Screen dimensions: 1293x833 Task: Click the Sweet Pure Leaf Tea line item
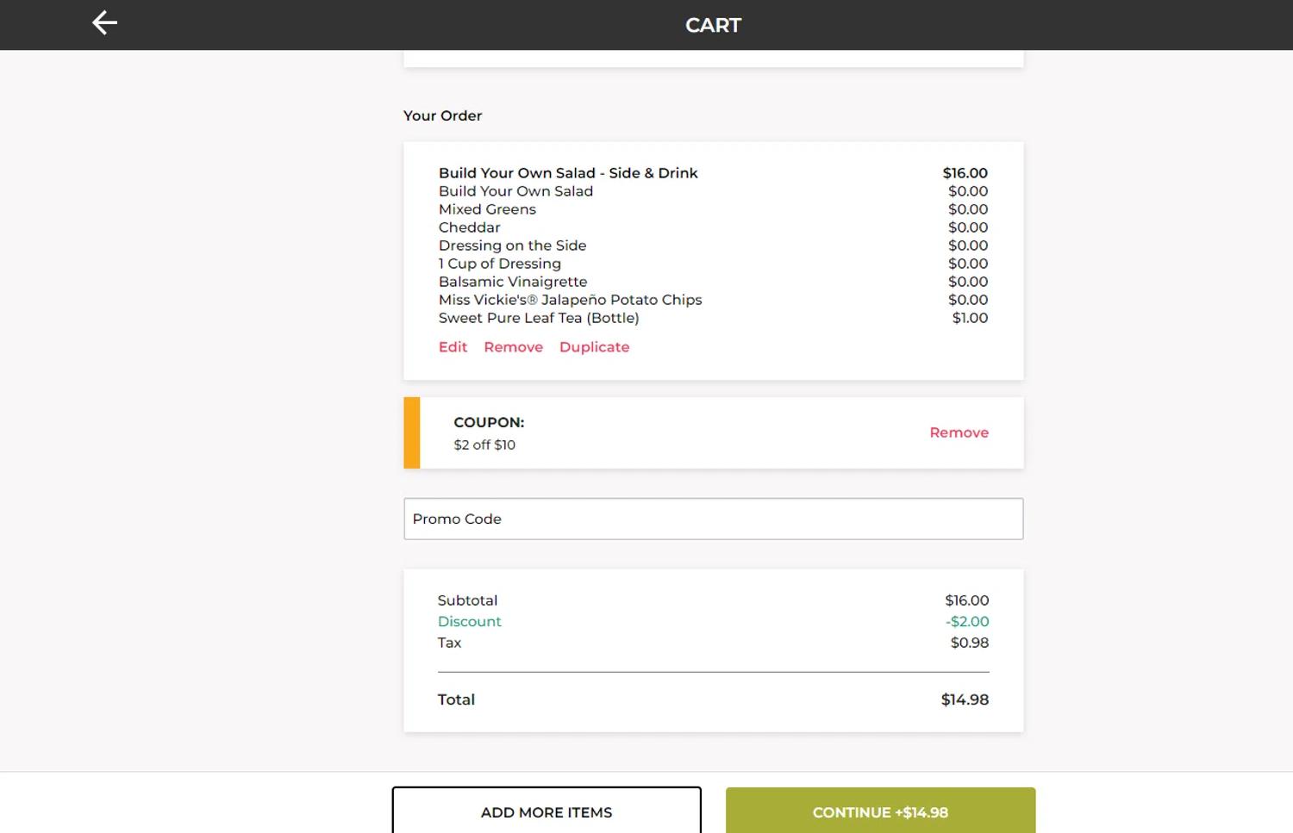pos(539,318)
